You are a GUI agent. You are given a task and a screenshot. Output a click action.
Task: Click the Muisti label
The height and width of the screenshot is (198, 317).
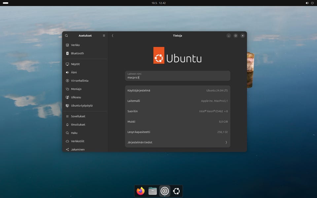click(x=131, y=122)
